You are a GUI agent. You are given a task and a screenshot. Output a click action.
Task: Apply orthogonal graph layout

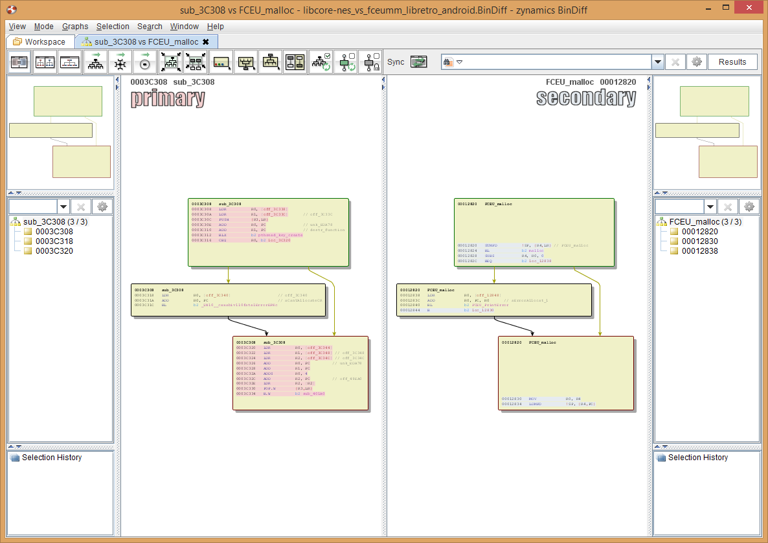[120, 62]
